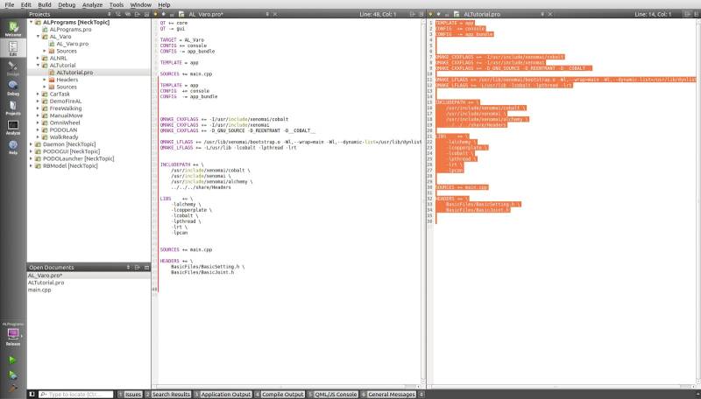Select ALPrograms.pro in project tree

pyautogui.click(x=70, y=30)
